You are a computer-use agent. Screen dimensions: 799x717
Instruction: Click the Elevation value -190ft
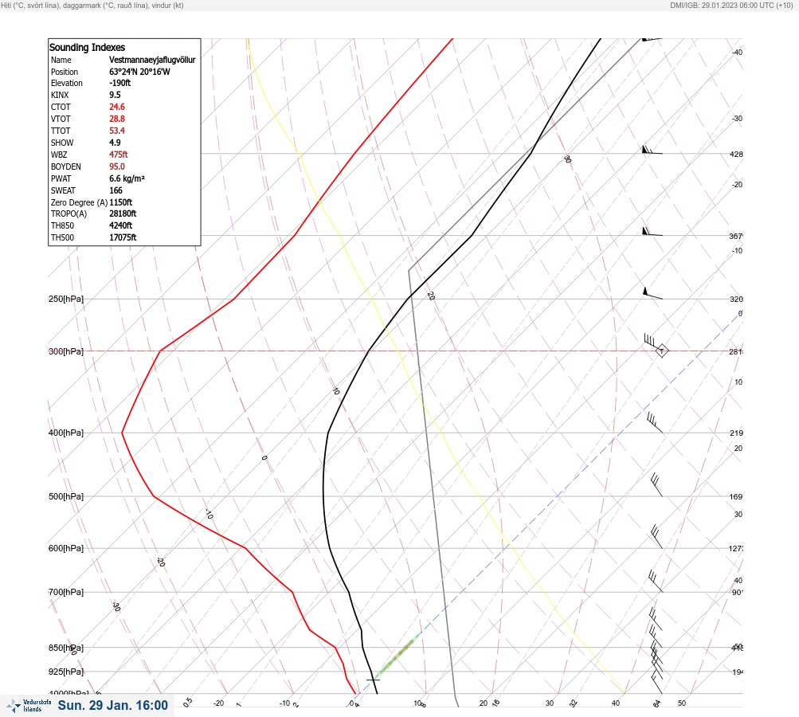119,83
